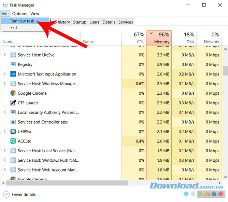228x202 pixels.
Task: Click Fewer details toggle button
Action: pyautogui.click(x=20, y=195)
